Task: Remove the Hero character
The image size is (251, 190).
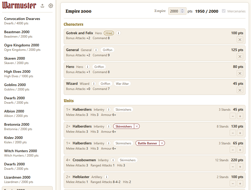Action: coord(240,73)
